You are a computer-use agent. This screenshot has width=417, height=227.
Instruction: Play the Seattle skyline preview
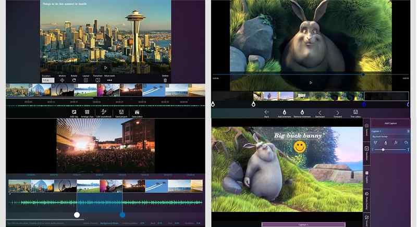point(106,68)
